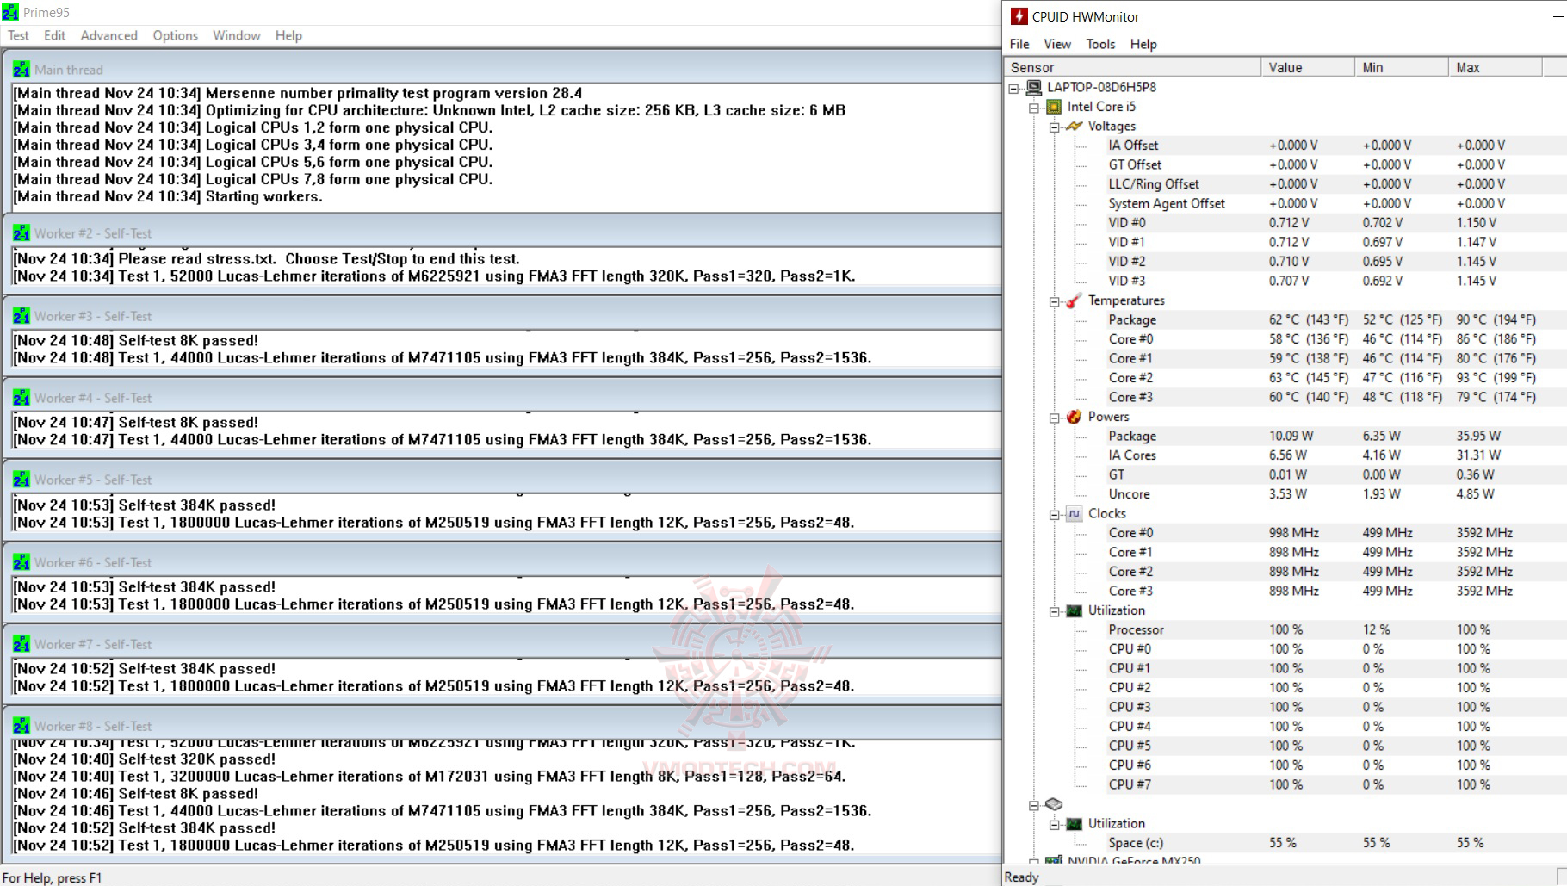Screen dimensions: 1567x886
Task: Select the Space (c:) utilization row
Action: coord(1335,843)
